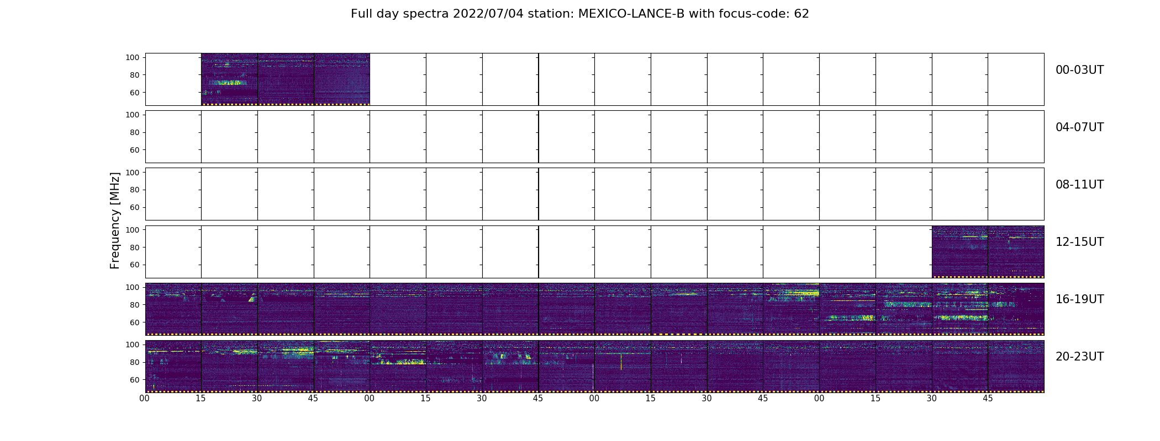The width and height of the screenshot is (1160, 441).
Task: Select the 100 tick label of the 04-07UT row
Action: [x=133, y=115]
